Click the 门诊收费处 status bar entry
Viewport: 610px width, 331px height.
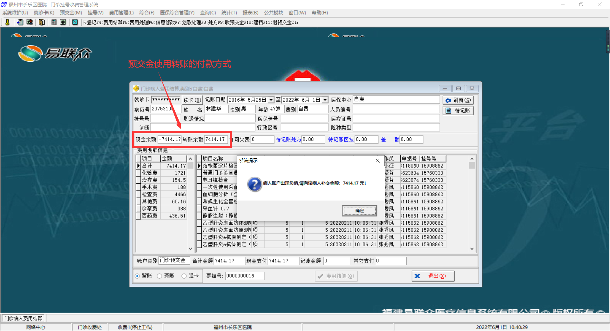pyautogui.click(x=90, y=327)
